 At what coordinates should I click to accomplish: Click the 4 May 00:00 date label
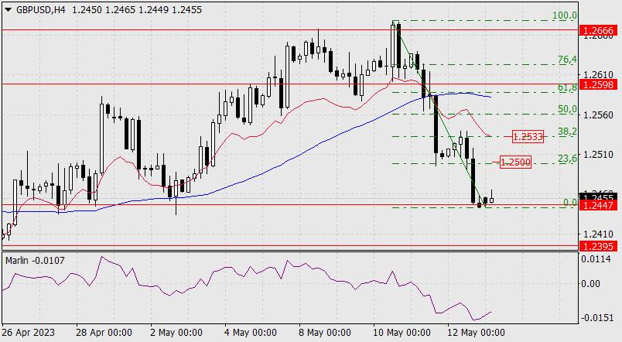(x=251, y=333)
